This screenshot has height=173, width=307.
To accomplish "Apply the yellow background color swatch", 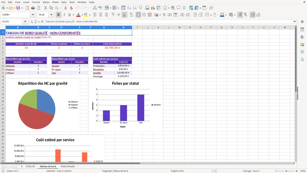I will click(86, 15).
